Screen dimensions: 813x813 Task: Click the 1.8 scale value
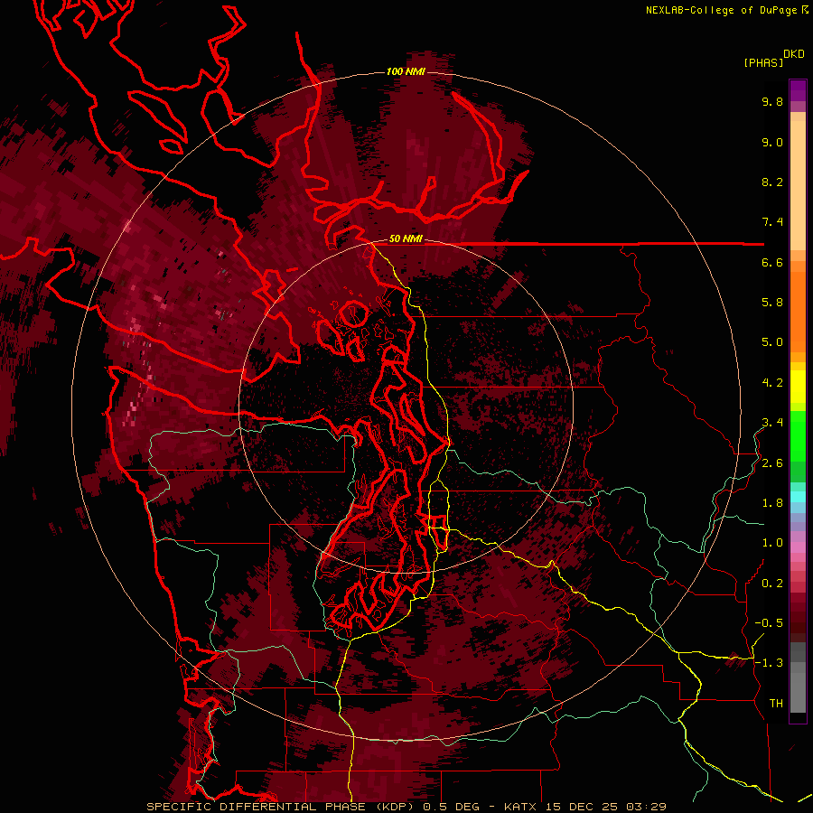772,503
